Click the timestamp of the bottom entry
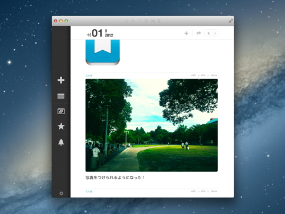The width and height of the screenshot is (285, 214). [x=89, y=192]
